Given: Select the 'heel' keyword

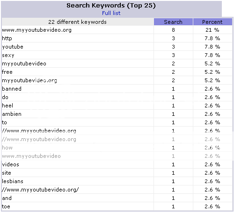Looking at the screenshot, I should [x=7, y=106].
